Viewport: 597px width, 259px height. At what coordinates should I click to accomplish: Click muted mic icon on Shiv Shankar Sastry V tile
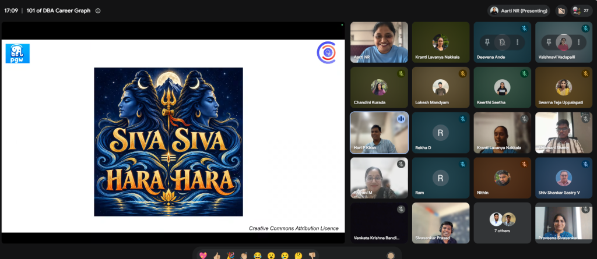click(x=585, y=164)
